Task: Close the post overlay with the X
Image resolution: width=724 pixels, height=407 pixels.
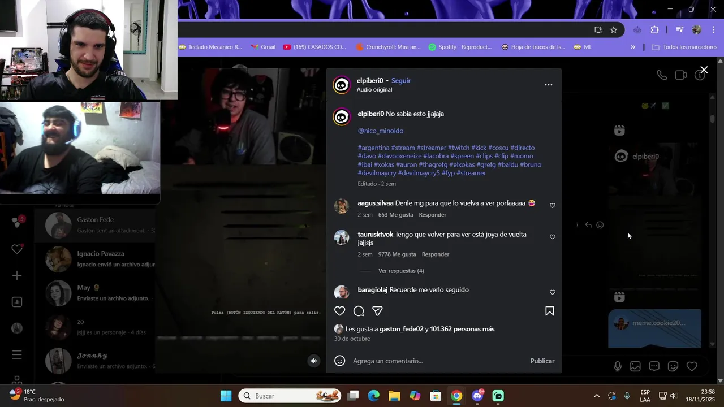Action: 704,70
